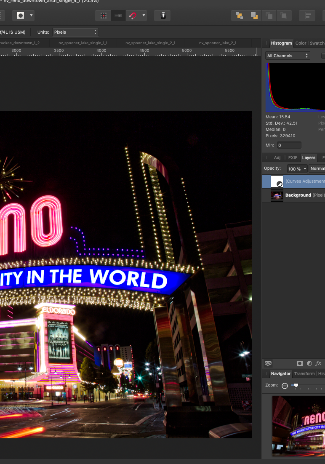Screen dimensions: 325x464
Task: Click the stacked layers icon at Layers panel bottom
Action: pos(268,363)
